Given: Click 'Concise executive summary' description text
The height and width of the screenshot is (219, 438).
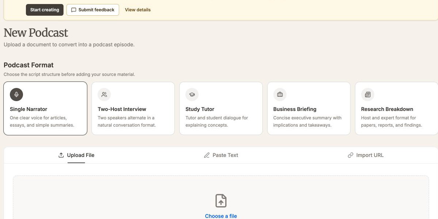Looking at the screenshot, I should coord(307,122).
